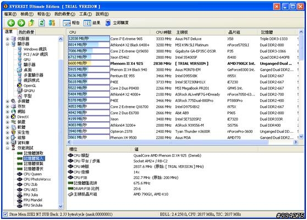Open the CPU AES benchmark
The height and width of the screenshot is (220, 307).
point(30,189)
